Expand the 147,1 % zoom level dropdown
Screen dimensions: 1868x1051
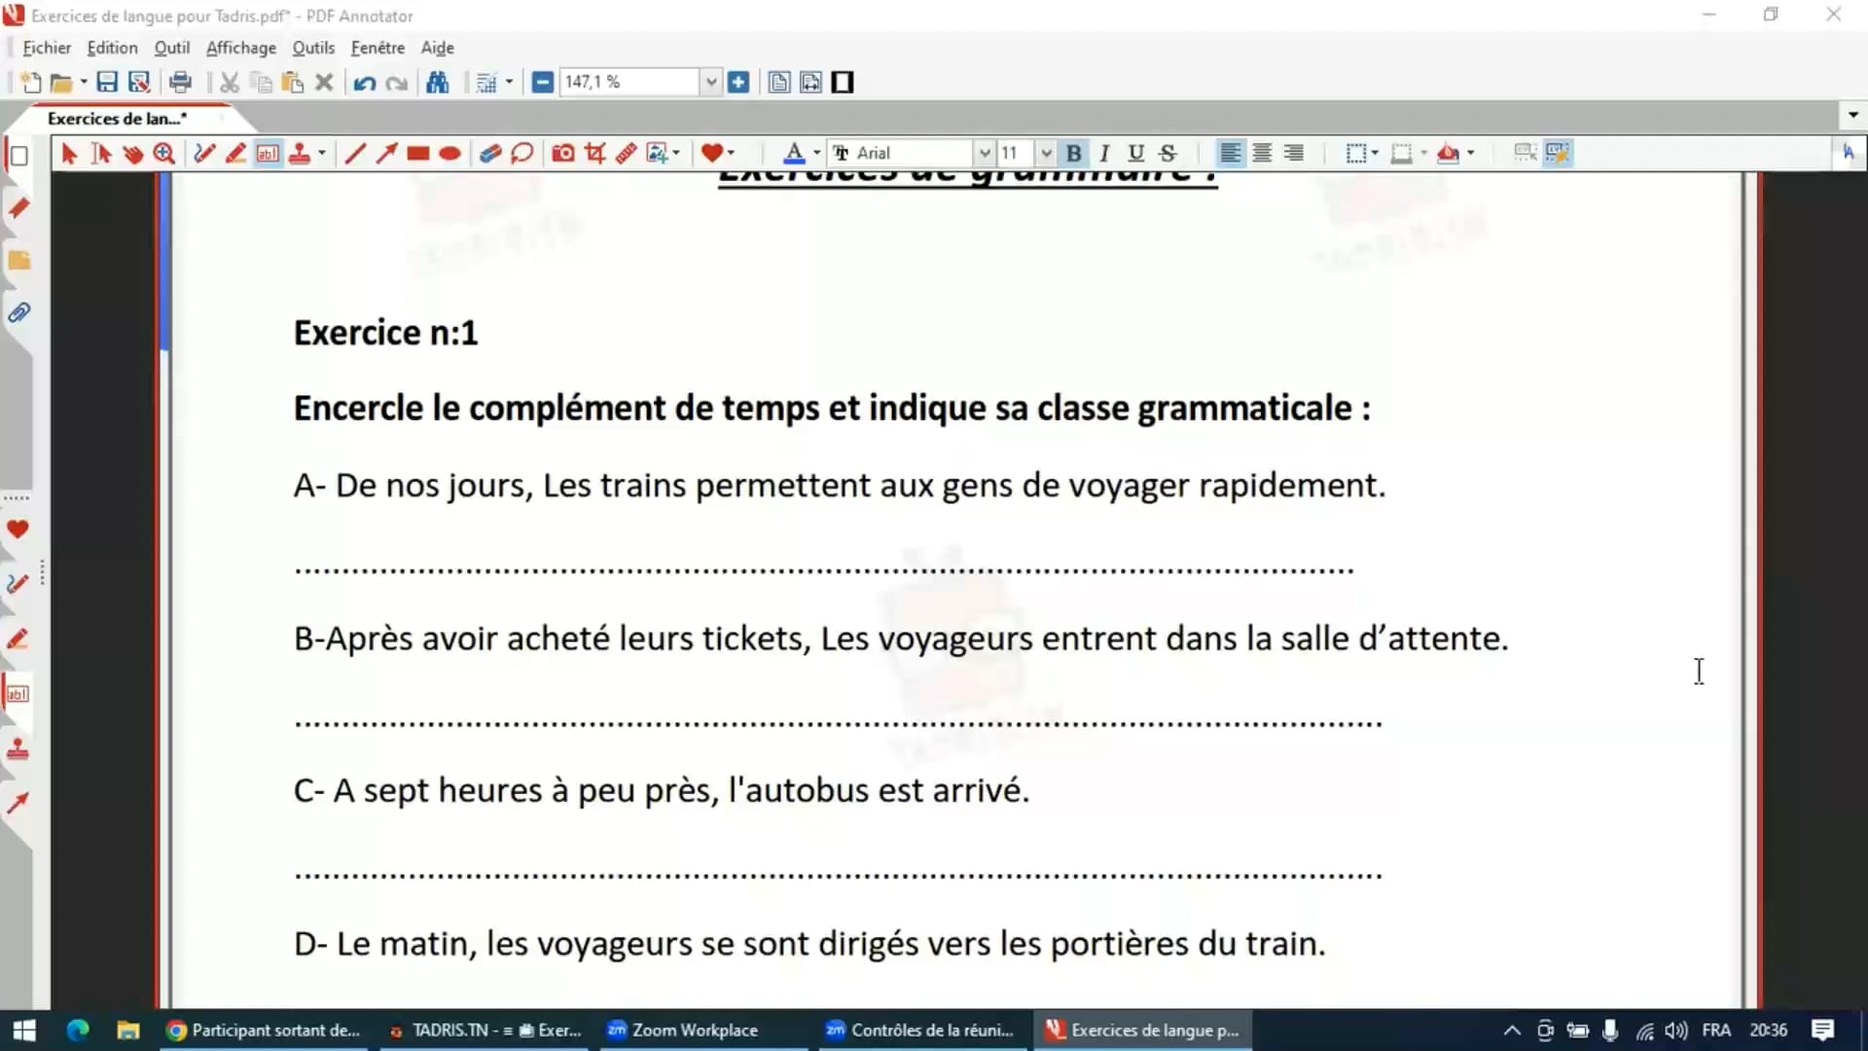click(x=711, y=83)
